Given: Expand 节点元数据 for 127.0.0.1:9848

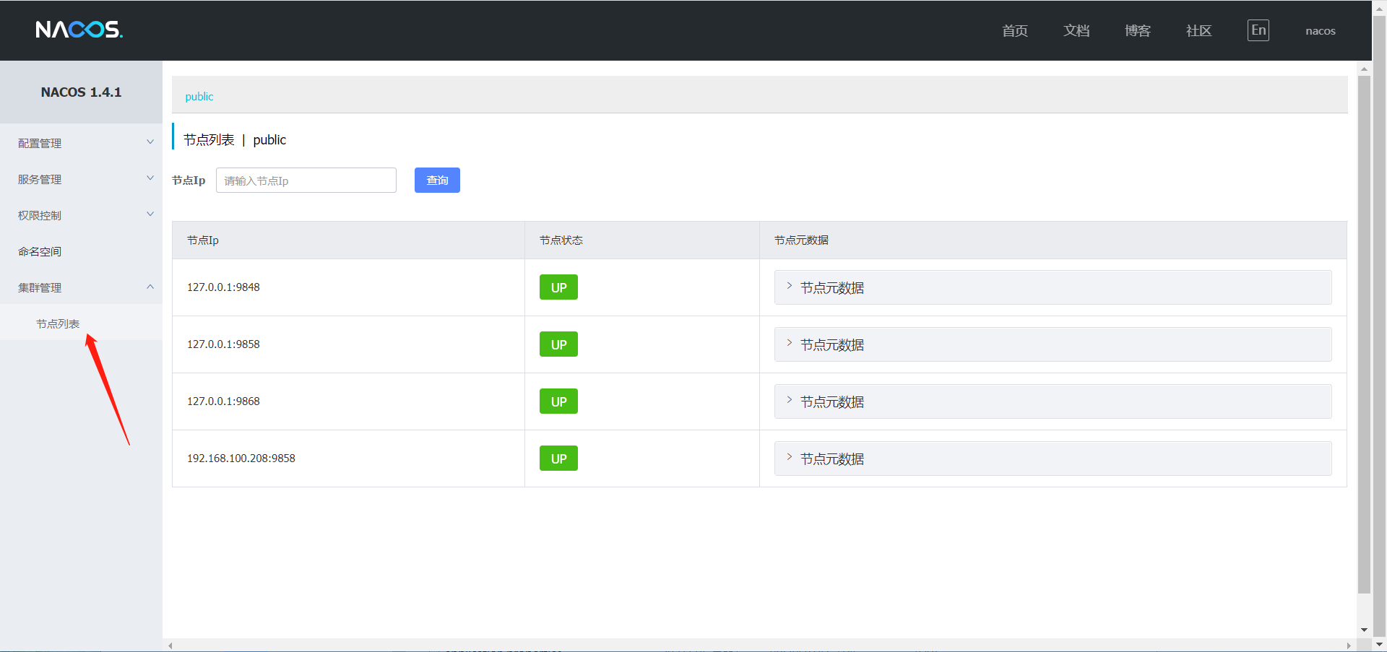Looking at the screenshot, I should tap(1053, 287).
